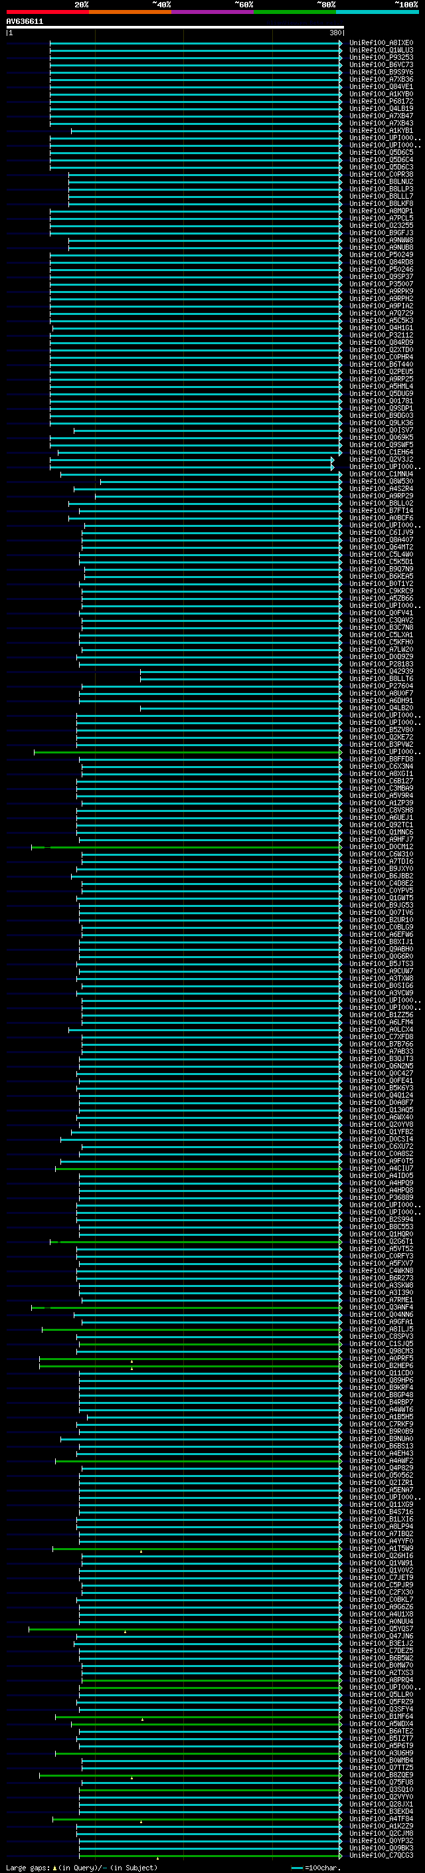Select the UniRef100_Q92TC1 label
Screen dimensions: 425x1873
click(381, 825)
